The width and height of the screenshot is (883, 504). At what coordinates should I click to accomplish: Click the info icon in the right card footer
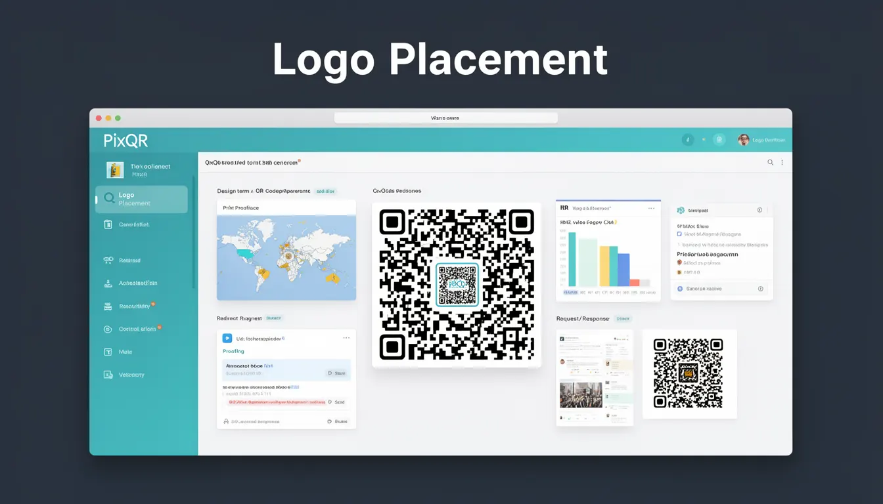761,289
